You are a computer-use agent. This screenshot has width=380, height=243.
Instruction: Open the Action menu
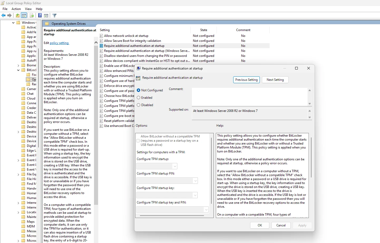(x=16, y=9)
